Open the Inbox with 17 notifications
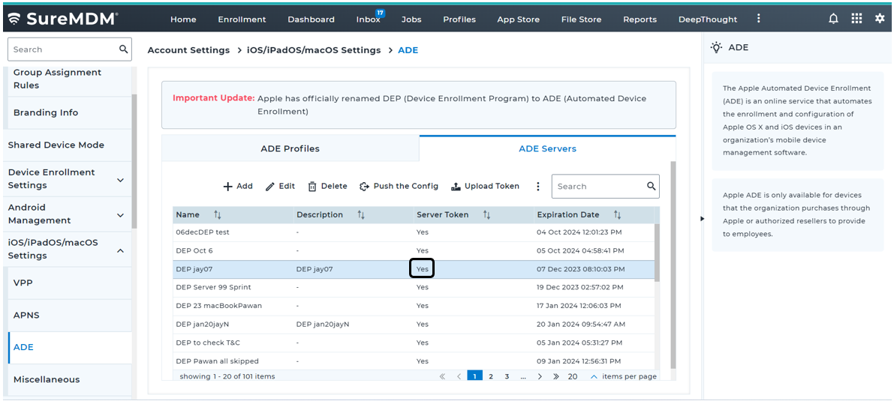Image resolution: width=894 pixels, height=401 pixels. tap(369, 19)
